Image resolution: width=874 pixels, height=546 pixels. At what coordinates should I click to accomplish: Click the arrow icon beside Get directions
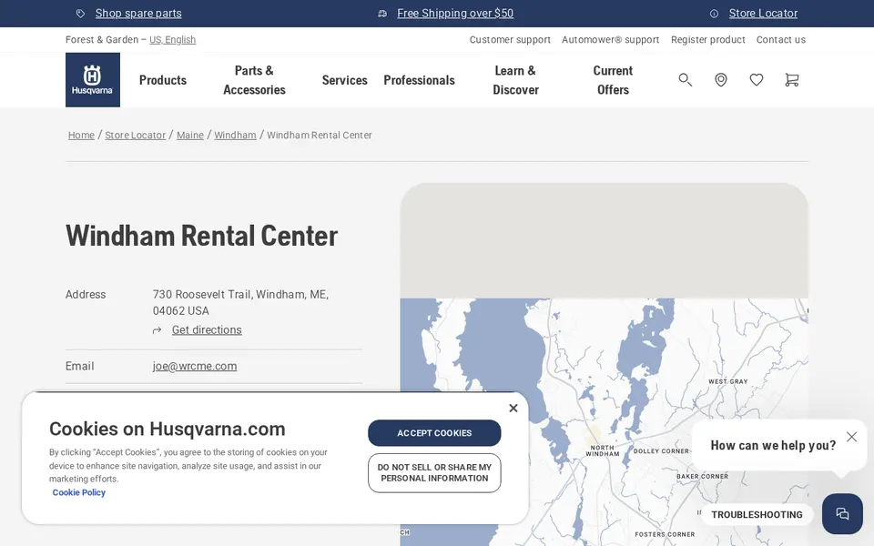coord(158,330)
